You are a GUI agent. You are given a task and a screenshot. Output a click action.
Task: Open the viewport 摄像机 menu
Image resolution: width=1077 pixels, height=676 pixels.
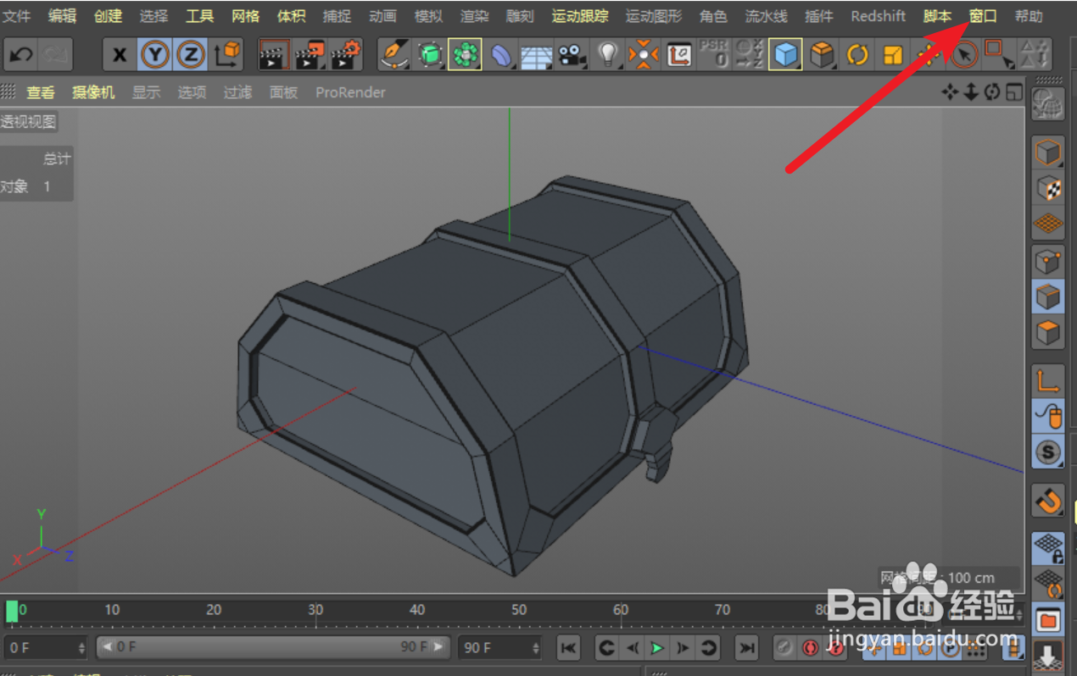click(x=93, y=92)
